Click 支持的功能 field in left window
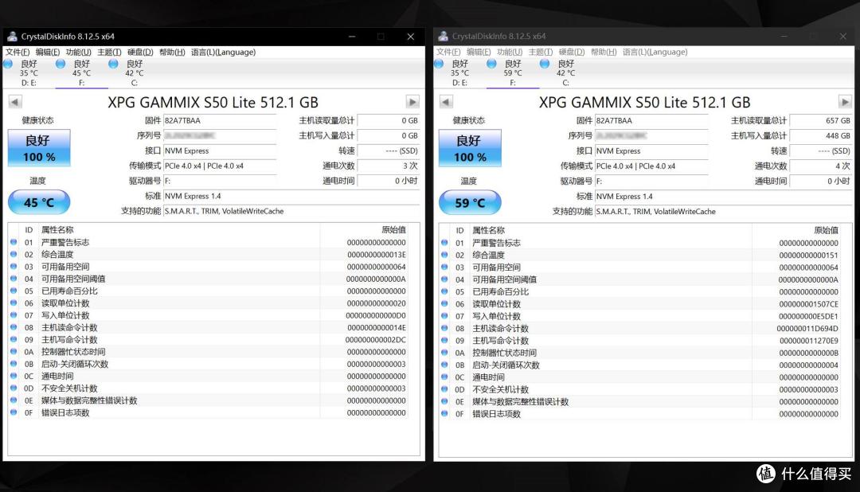Image resolution: width=860 pixels, height=492 pixels. (x=291, y=211)
